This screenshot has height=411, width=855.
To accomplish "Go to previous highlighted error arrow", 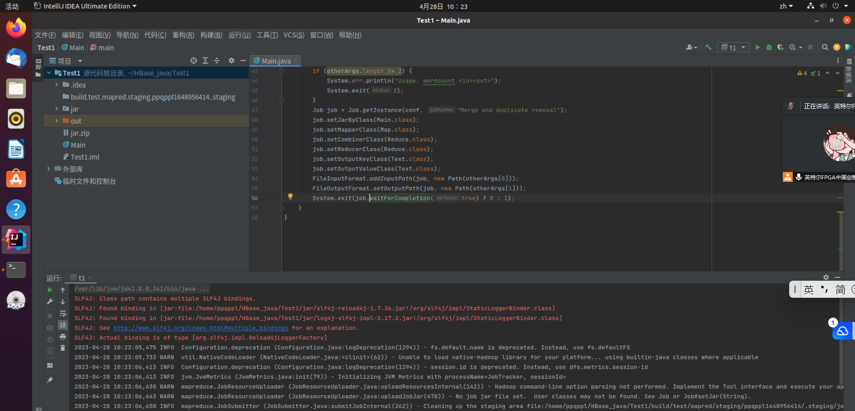I will pos(827,73).
